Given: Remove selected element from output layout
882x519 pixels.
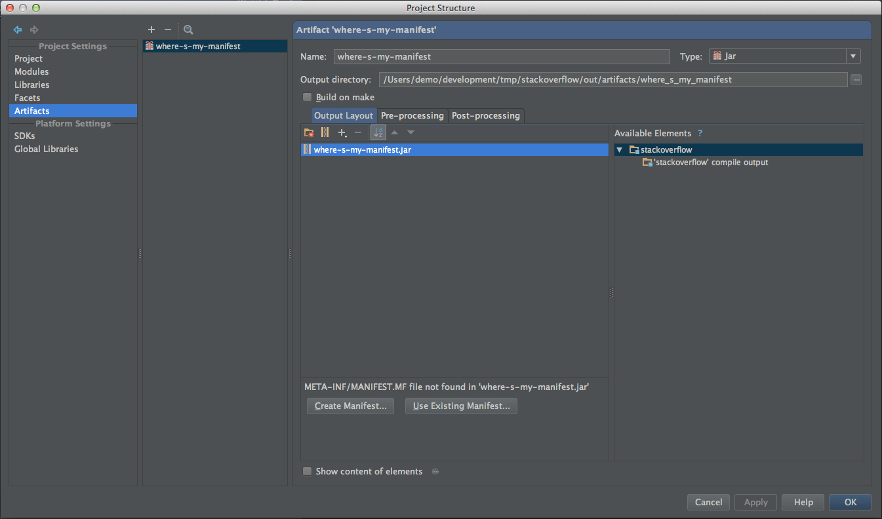Looking at the screenshot, I should [x=358, y=132].
